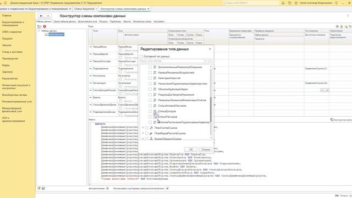Viewport: 352px width, 198px height.
Task: Check the КатегорииНовостей checkbox
Action: tap(150, 78)
